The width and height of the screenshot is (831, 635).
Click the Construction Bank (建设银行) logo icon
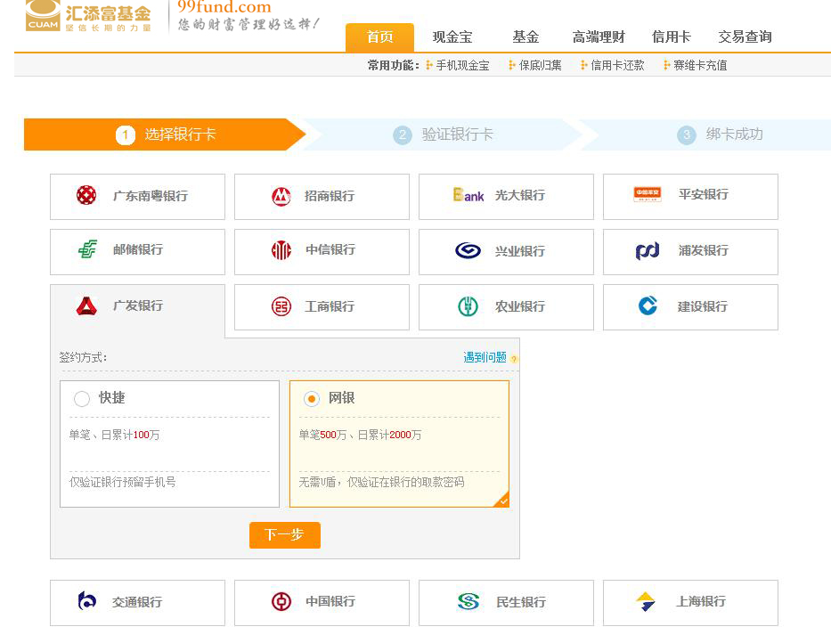648,305
